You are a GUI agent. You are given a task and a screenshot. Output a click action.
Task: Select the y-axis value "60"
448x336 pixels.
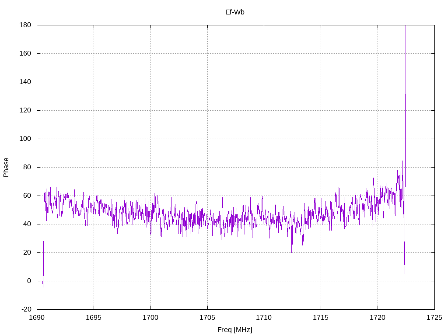[x=27, y=196]
